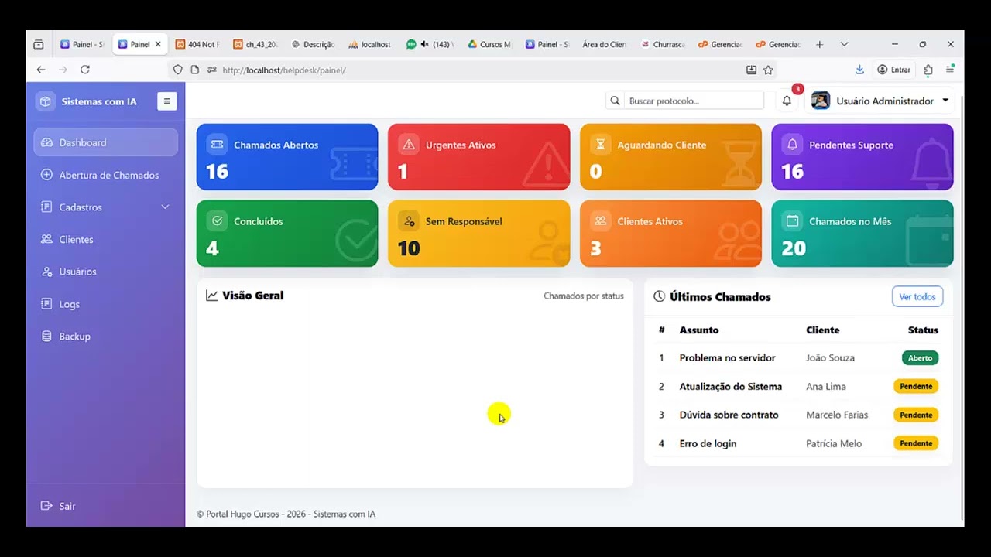Click the Ver todos button
Image resolution: width=991 pixels, height=557 pixels.
[917, 296]
